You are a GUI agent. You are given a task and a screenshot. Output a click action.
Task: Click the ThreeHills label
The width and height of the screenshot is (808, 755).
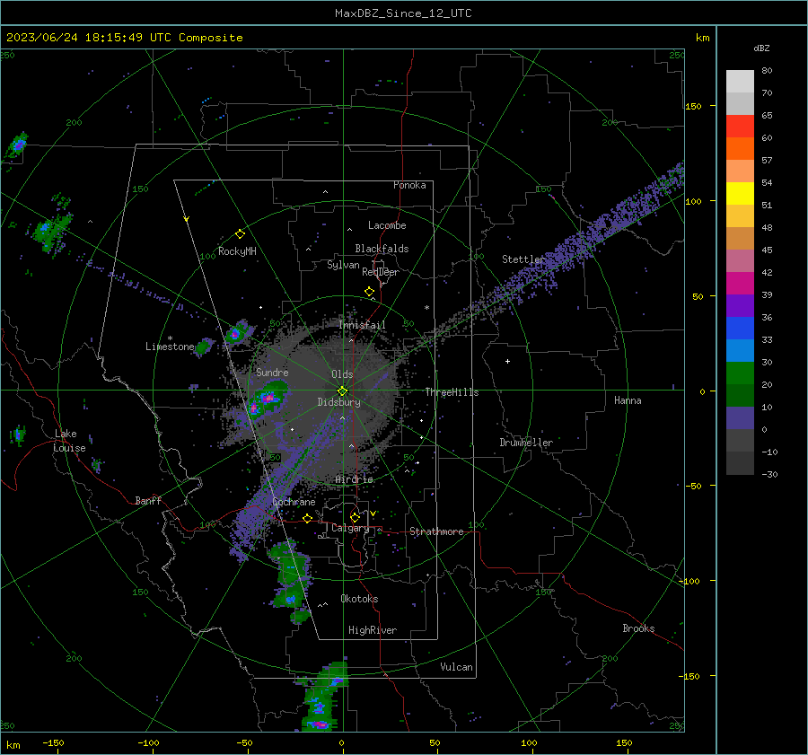(x=452, y=392)
